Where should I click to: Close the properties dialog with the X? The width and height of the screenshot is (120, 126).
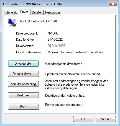113,4
